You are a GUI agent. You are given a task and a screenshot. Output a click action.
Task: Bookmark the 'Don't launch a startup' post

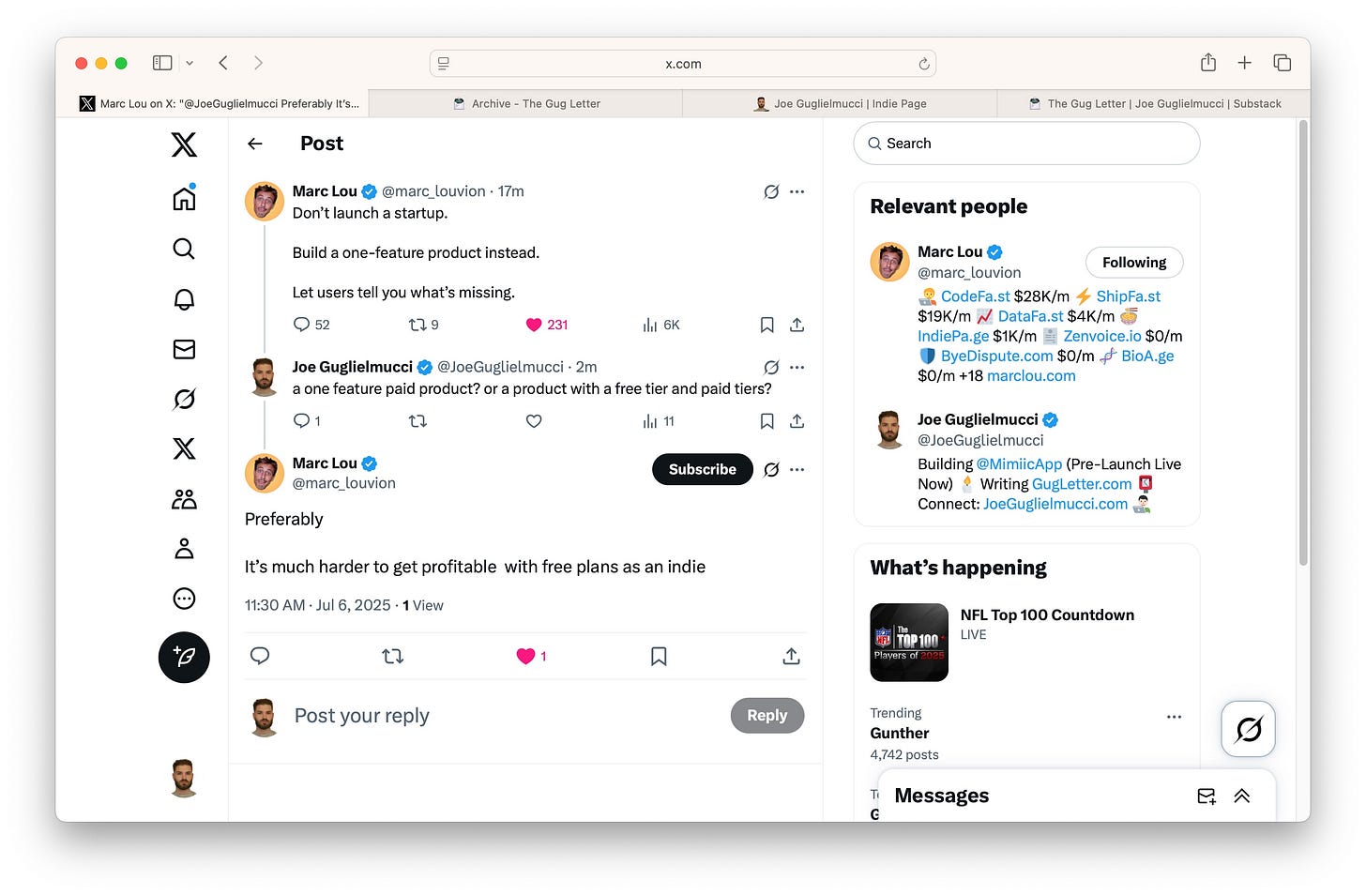[x=766, y=325]
